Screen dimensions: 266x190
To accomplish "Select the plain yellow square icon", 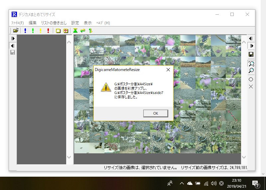I will click(58, 31).
